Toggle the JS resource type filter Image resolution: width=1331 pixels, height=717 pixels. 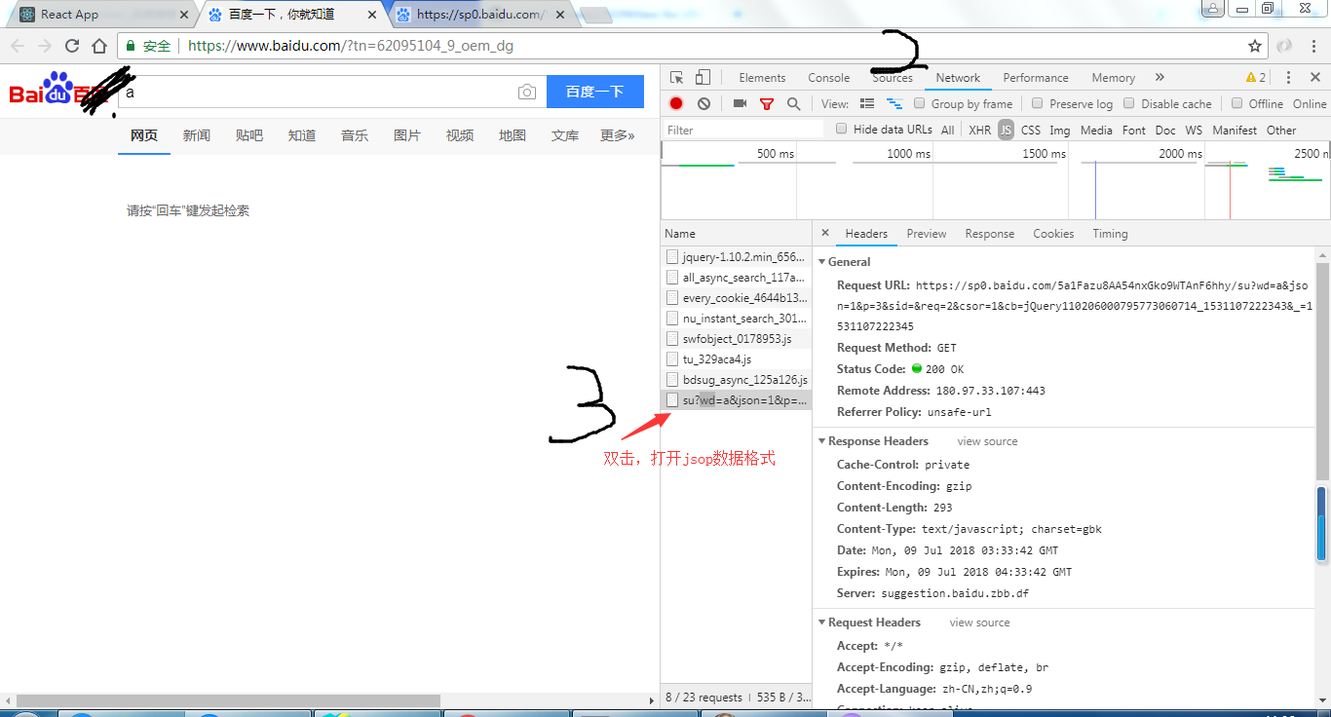[1006, 131]
